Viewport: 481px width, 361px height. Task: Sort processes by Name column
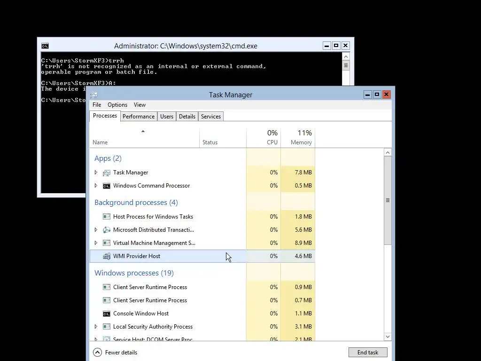[x=144, y=138]
